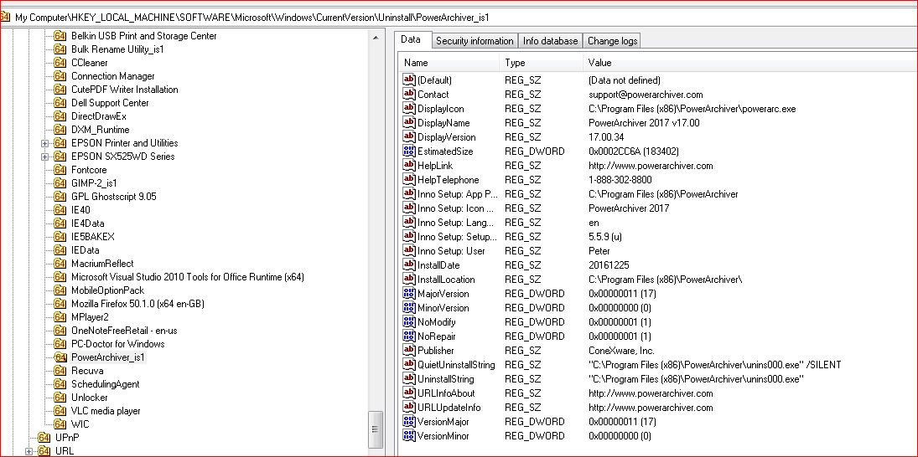The image size is (918, 457).
Task: Select the CutePDF Writer Installation key
Action: (125, 90)
